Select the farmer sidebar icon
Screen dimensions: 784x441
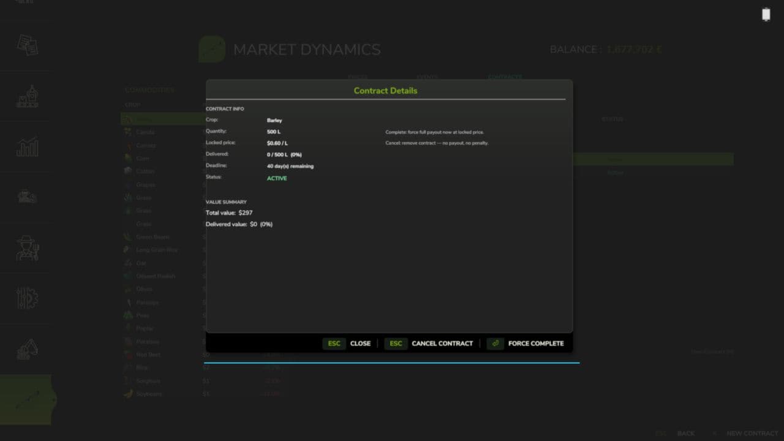pyautogui.click(x=26, y=248)
